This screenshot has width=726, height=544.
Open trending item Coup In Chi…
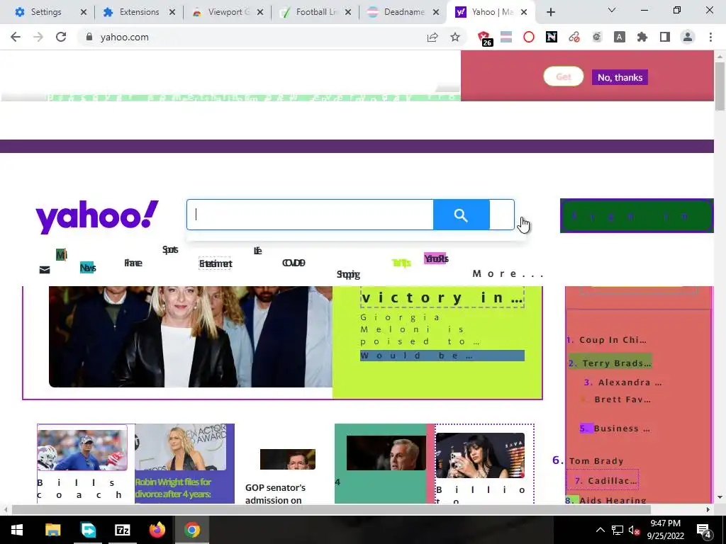[612, 340]
